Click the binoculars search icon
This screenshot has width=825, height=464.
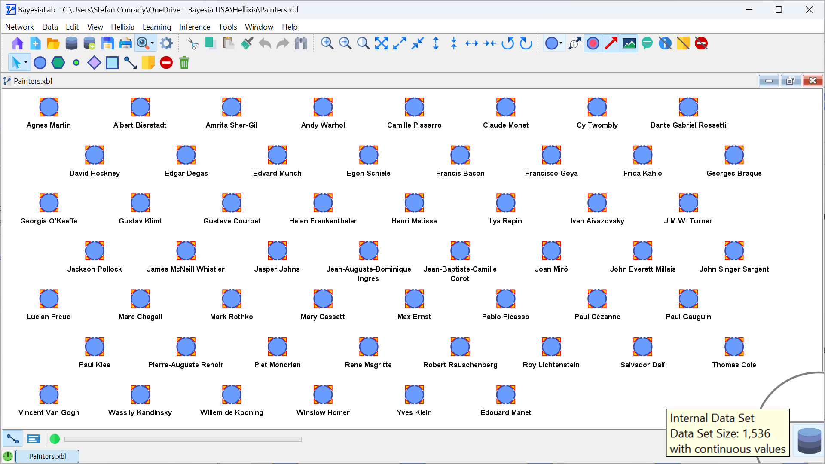click(301, 43)
